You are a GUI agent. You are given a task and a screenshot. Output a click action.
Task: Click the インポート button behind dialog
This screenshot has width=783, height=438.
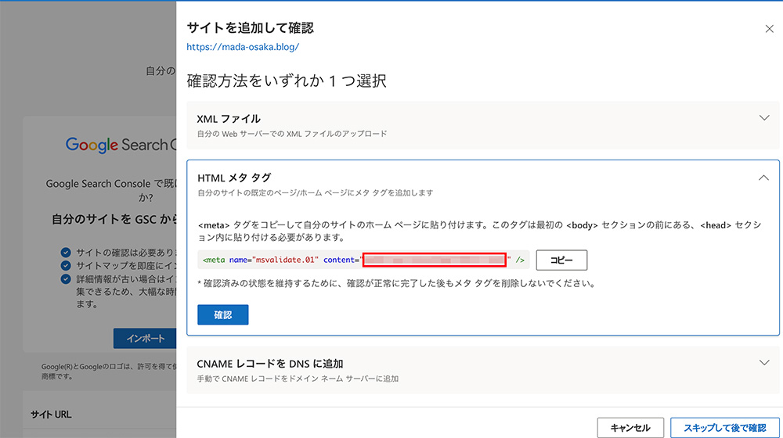click(145, 338)
